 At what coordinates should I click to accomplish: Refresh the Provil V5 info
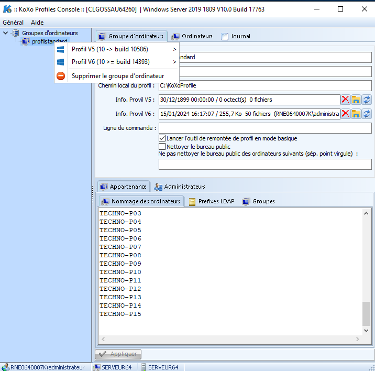pos(367,100)
